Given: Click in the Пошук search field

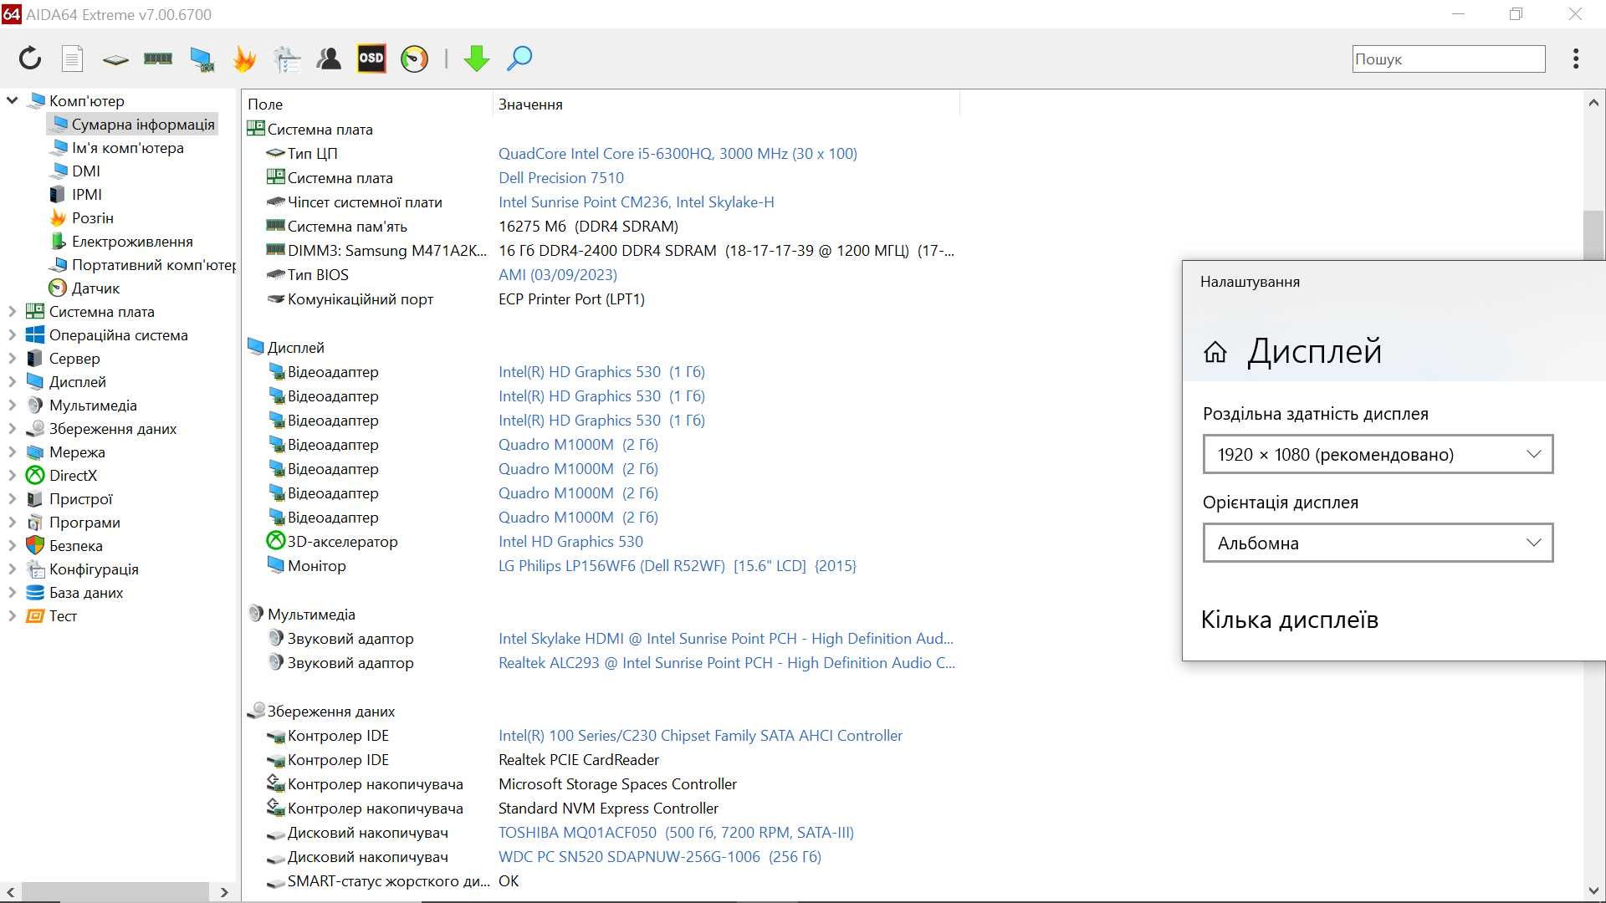Looking at the screenshot, I should [1448, 59].
